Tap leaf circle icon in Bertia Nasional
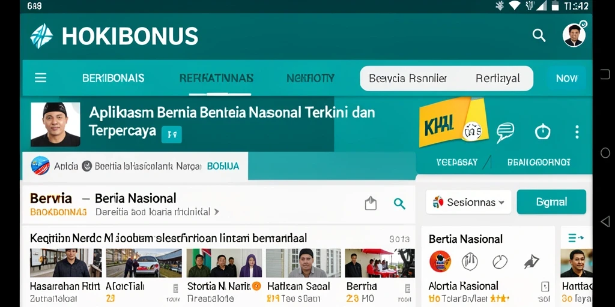Image resolution: width=615 pixels, height=307 pixels. (x=500, y=261)
